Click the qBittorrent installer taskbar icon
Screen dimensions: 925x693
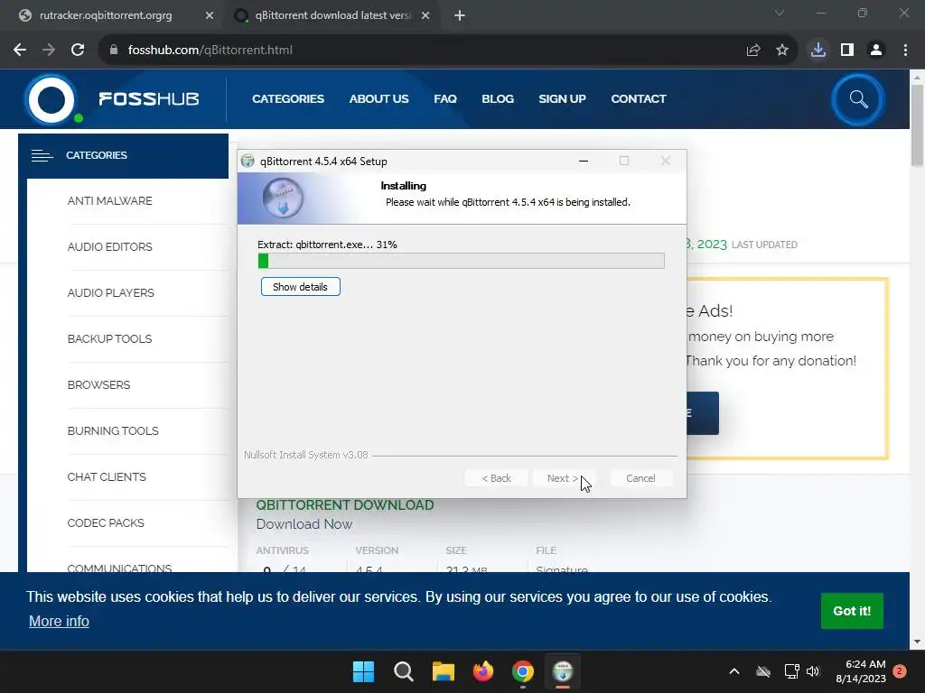coord(563,671)
